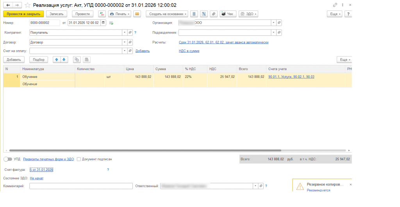Toggle the УПД switch

[8, 159]
